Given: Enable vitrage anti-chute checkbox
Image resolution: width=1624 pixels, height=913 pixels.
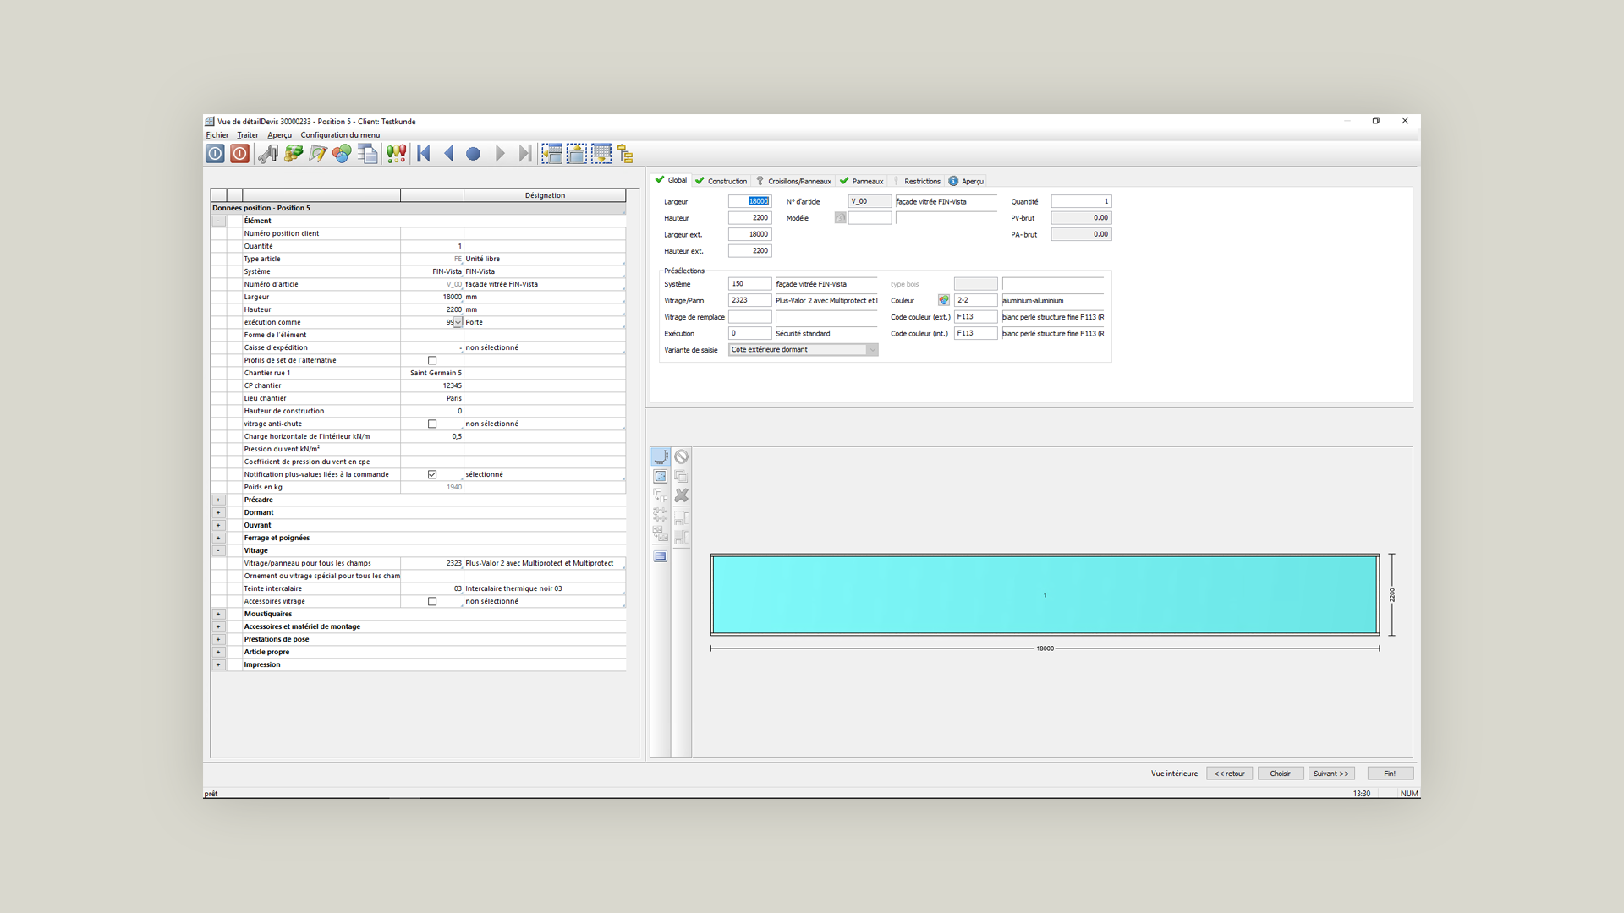Looking at the screenshot, I should (432, 424).
